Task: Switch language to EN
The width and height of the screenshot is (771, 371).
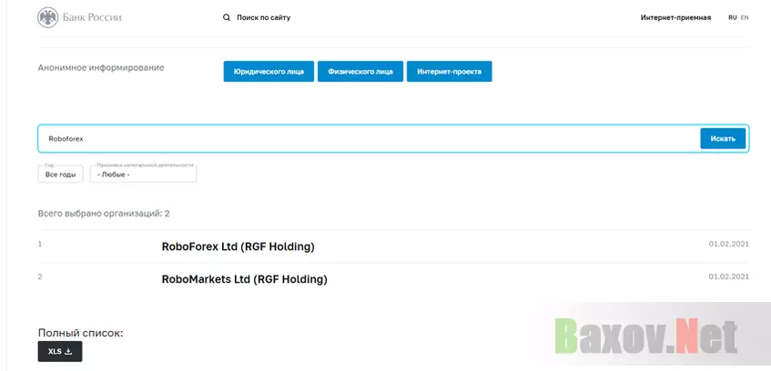Action: (745, 17)
